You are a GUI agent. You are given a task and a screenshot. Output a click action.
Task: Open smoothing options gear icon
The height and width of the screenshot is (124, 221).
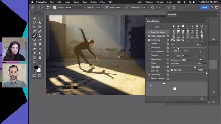[152, 7]
